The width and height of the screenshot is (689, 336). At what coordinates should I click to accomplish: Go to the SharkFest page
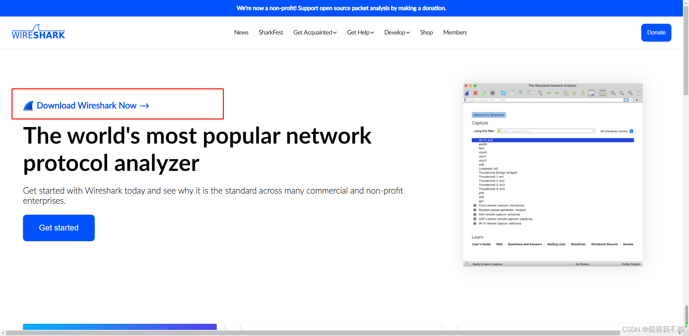271,32
